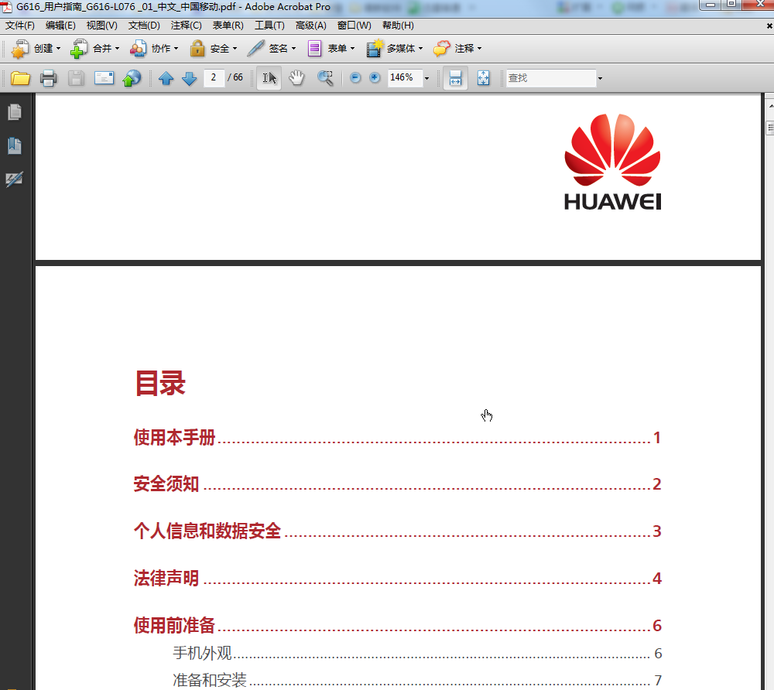This screenshot has width=774, height=690.
Task: Open the Tools 工具(T) menu
Action: click(269, 26)
